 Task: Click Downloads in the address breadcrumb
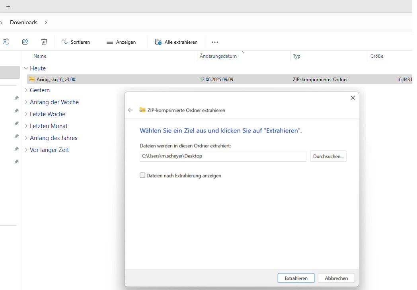(23, 22)
